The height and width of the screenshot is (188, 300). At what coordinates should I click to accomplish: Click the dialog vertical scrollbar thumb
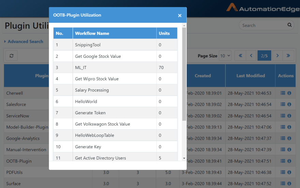click(x=184, y=74)
